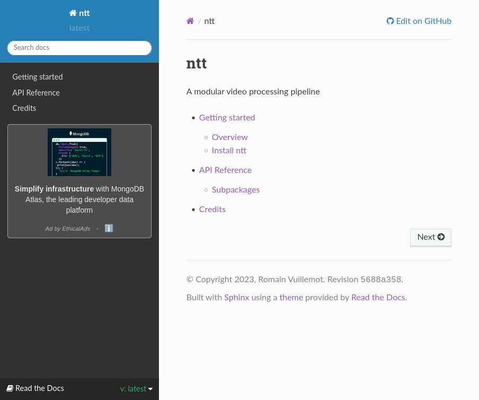Follow the theme link in footer
479x400 pixels.
pyautogui.click(x=291, y=298)
